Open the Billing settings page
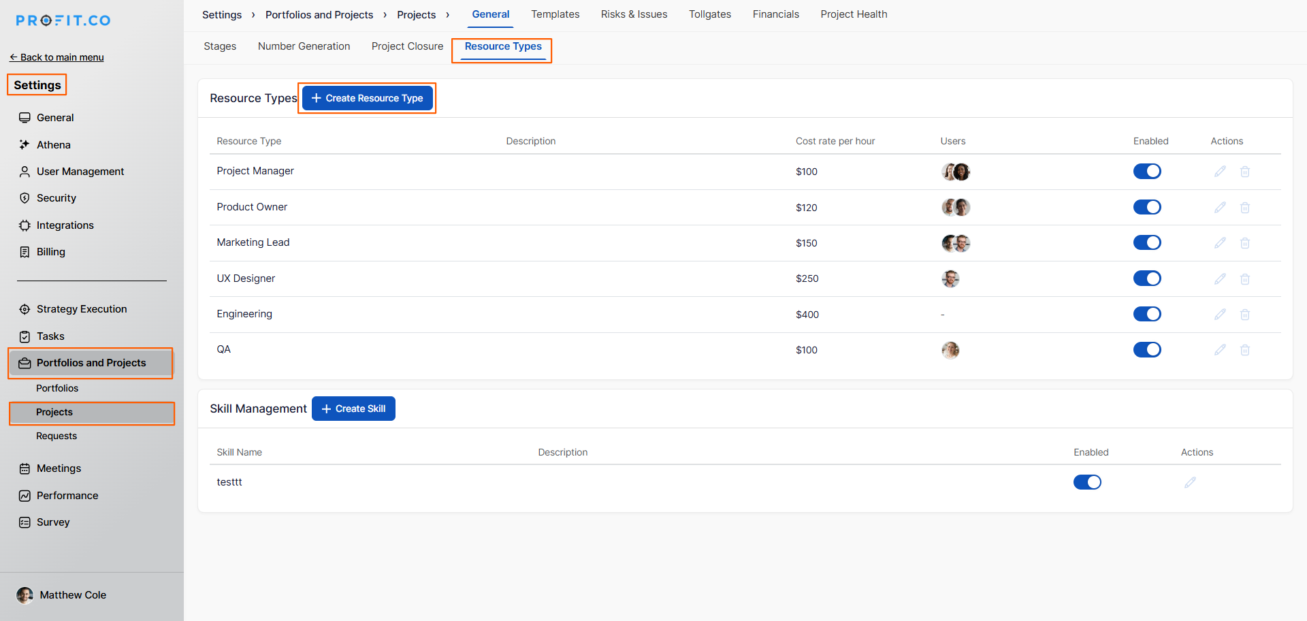This screenshot has width=1307, height=621. pyautogui.click(x=50, y=252)
